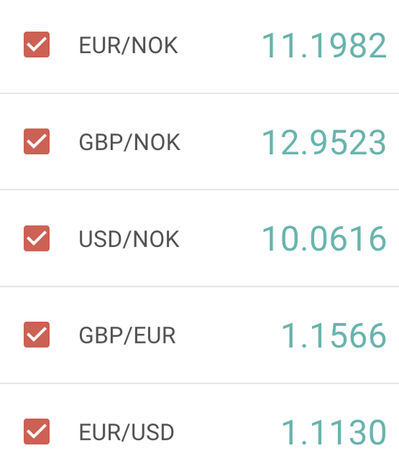Click blank space between EUR/NOK and 11.1982

coord(220,46)
